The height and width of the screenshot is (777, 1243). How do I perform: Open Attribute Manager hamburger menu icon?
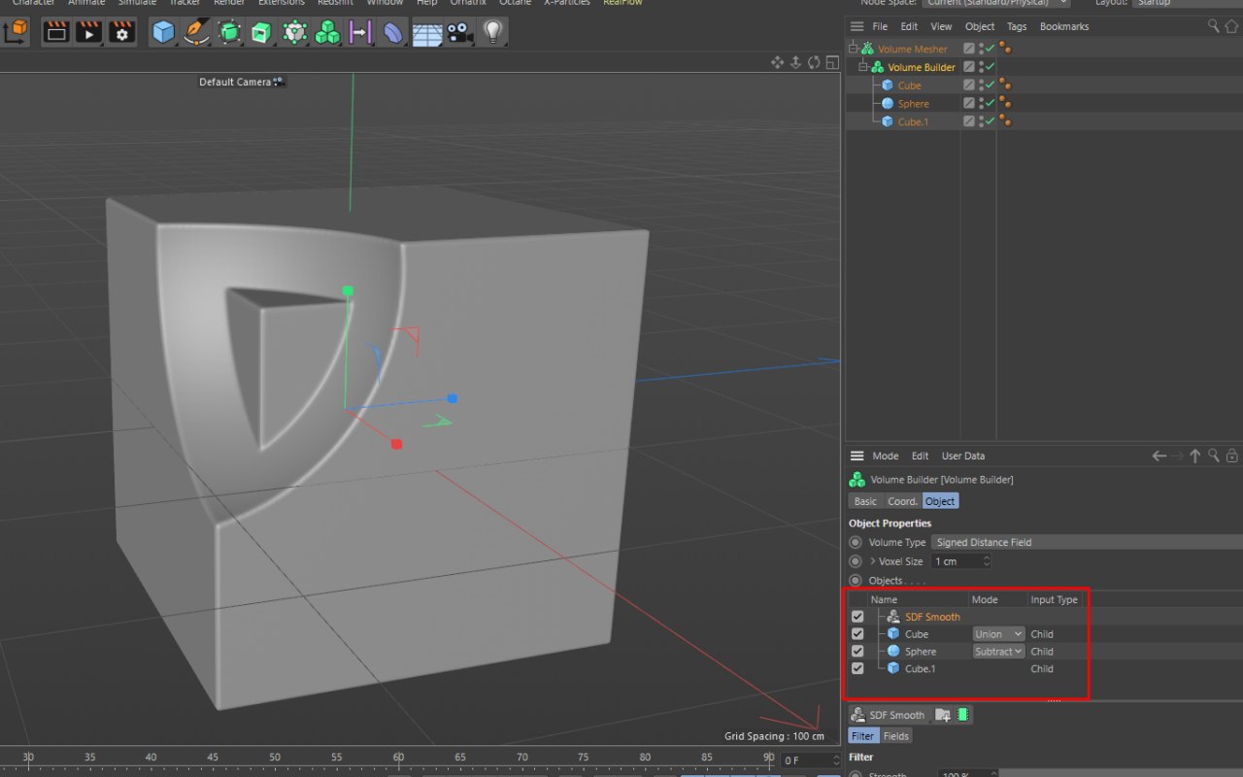(857, 456)
